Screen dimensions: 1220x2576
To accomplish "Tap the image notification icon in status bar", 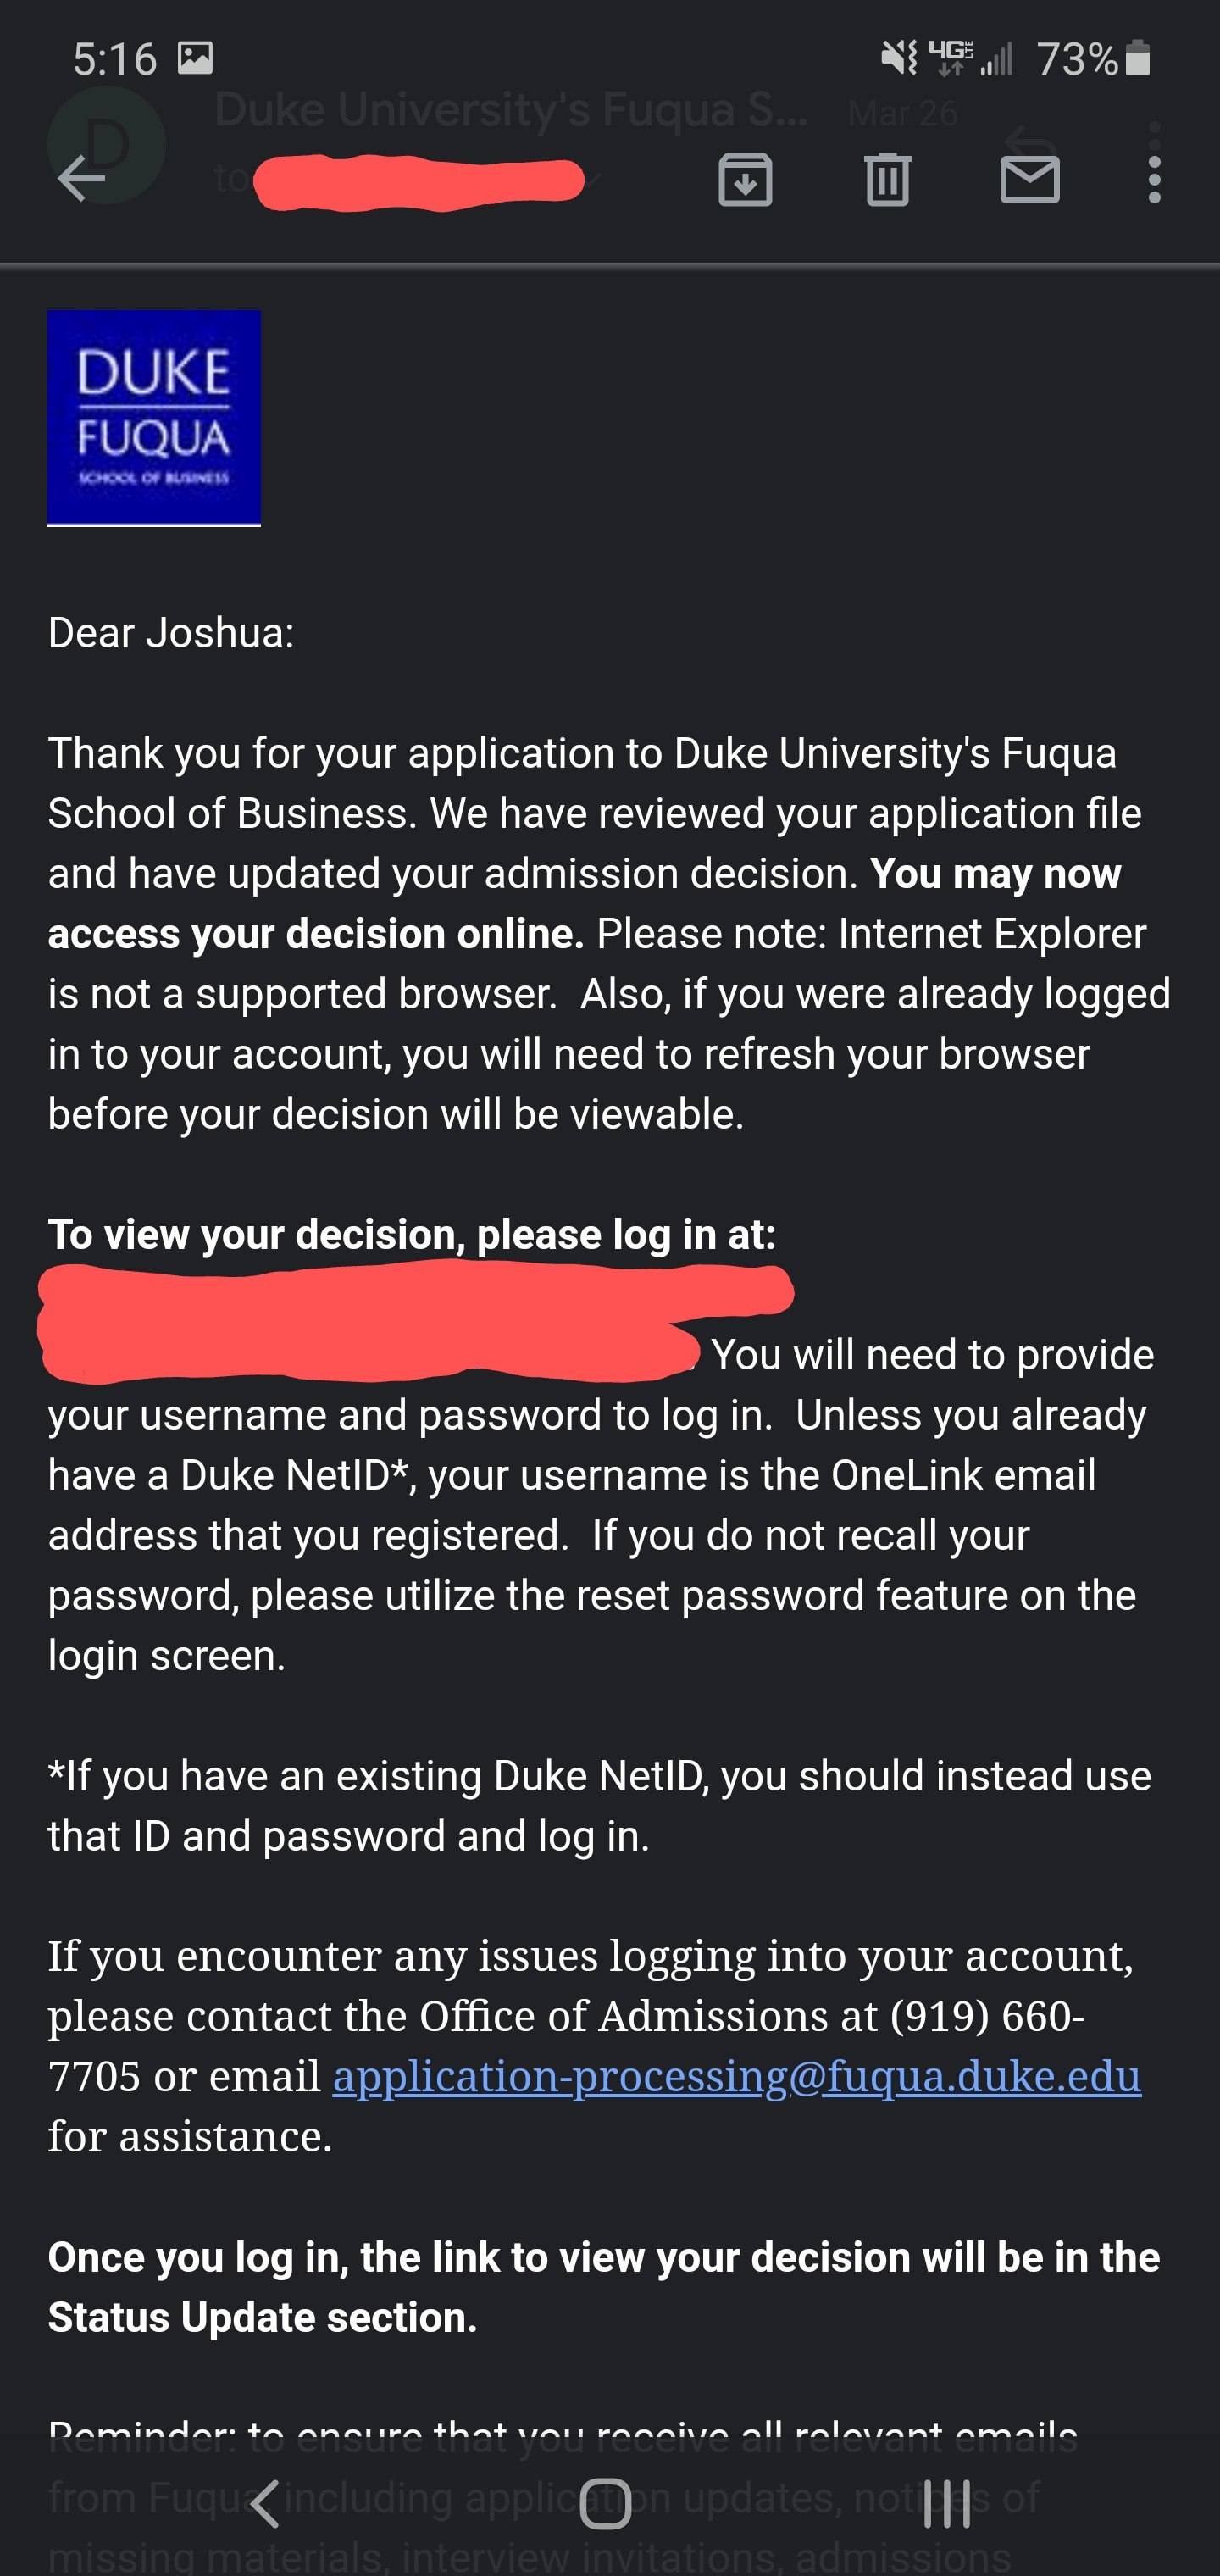I will coord(195,58).
